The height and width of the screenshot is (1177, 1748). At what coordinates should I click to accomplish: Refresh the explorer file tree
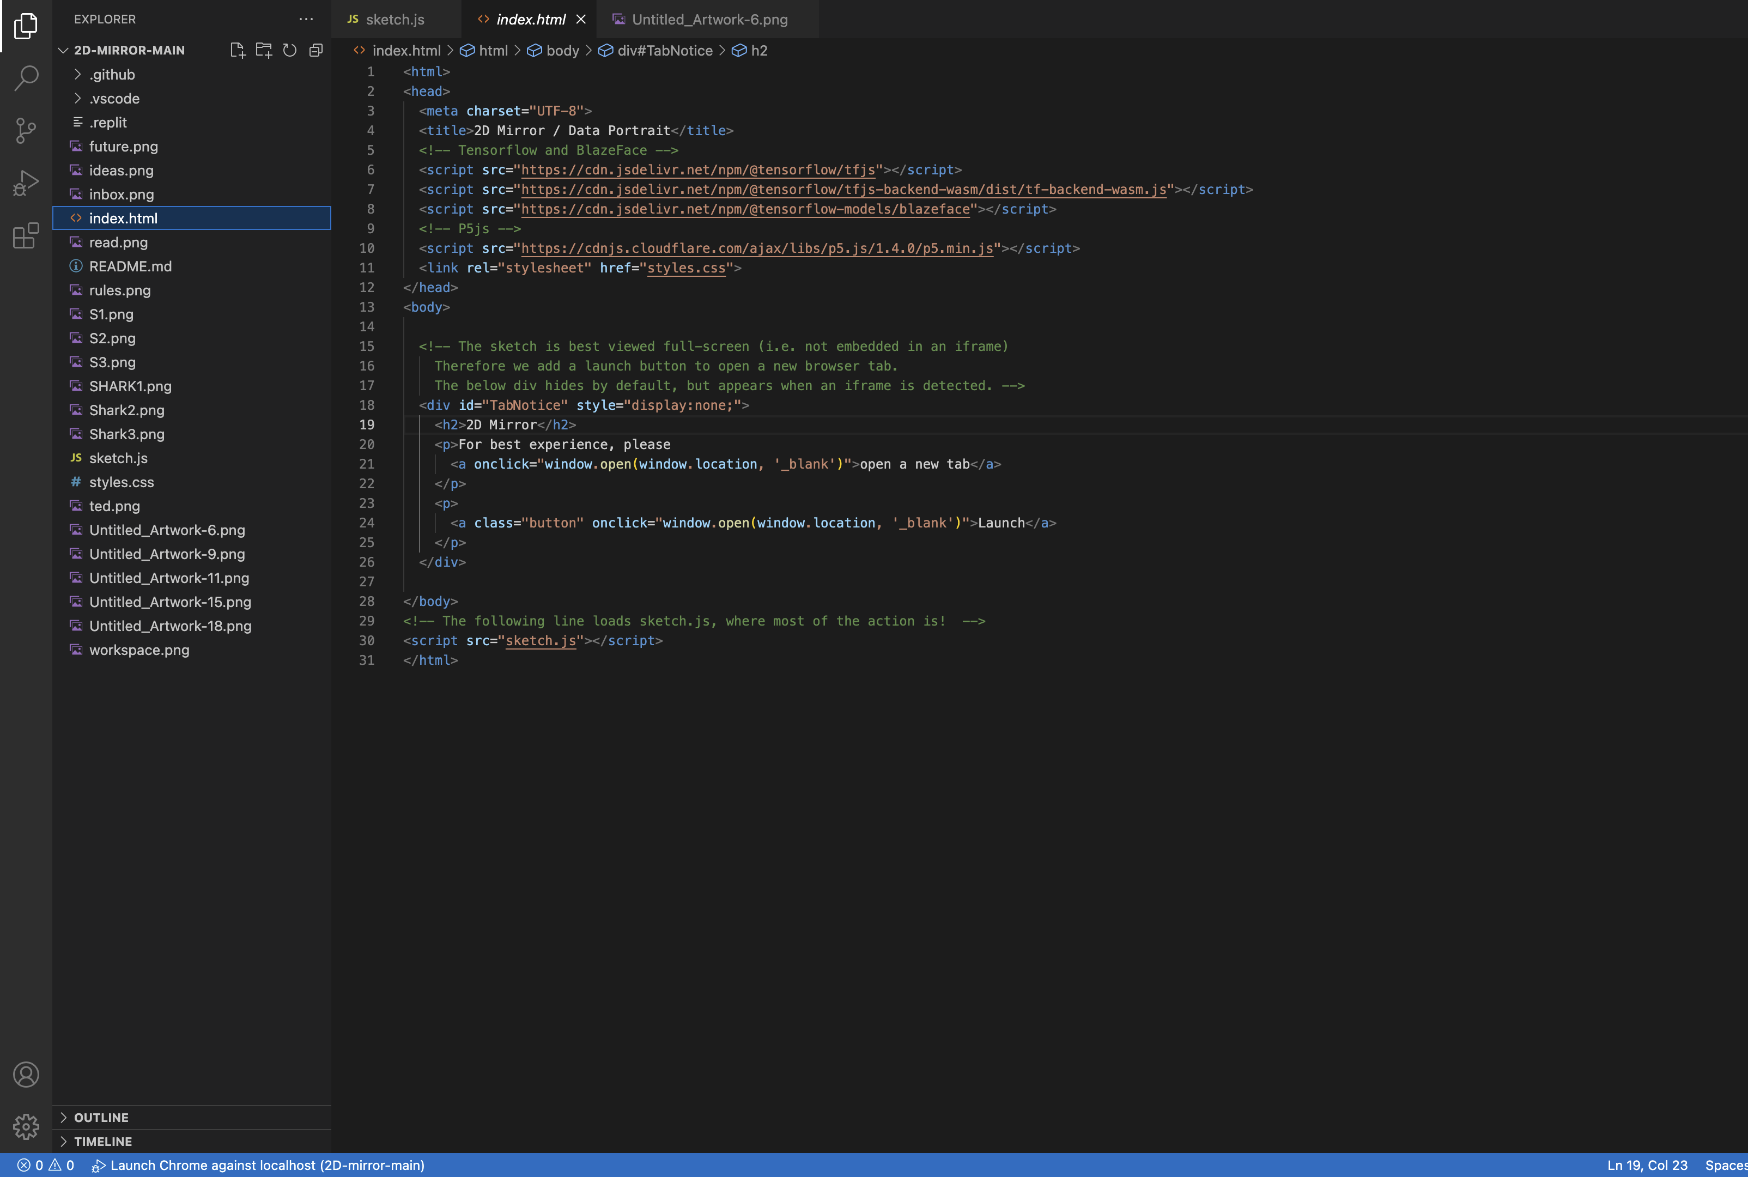click(290, 50)
